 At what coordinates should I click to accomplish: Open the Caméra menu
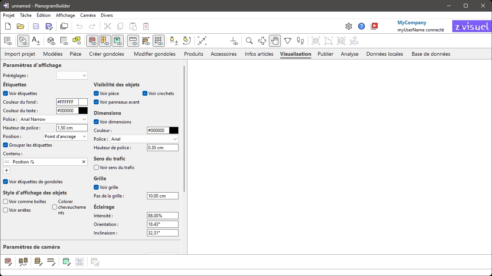88,15
